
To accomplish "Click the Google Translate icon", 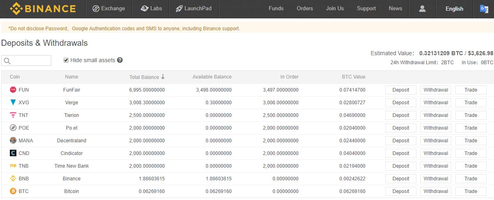I will pos(484,9).
